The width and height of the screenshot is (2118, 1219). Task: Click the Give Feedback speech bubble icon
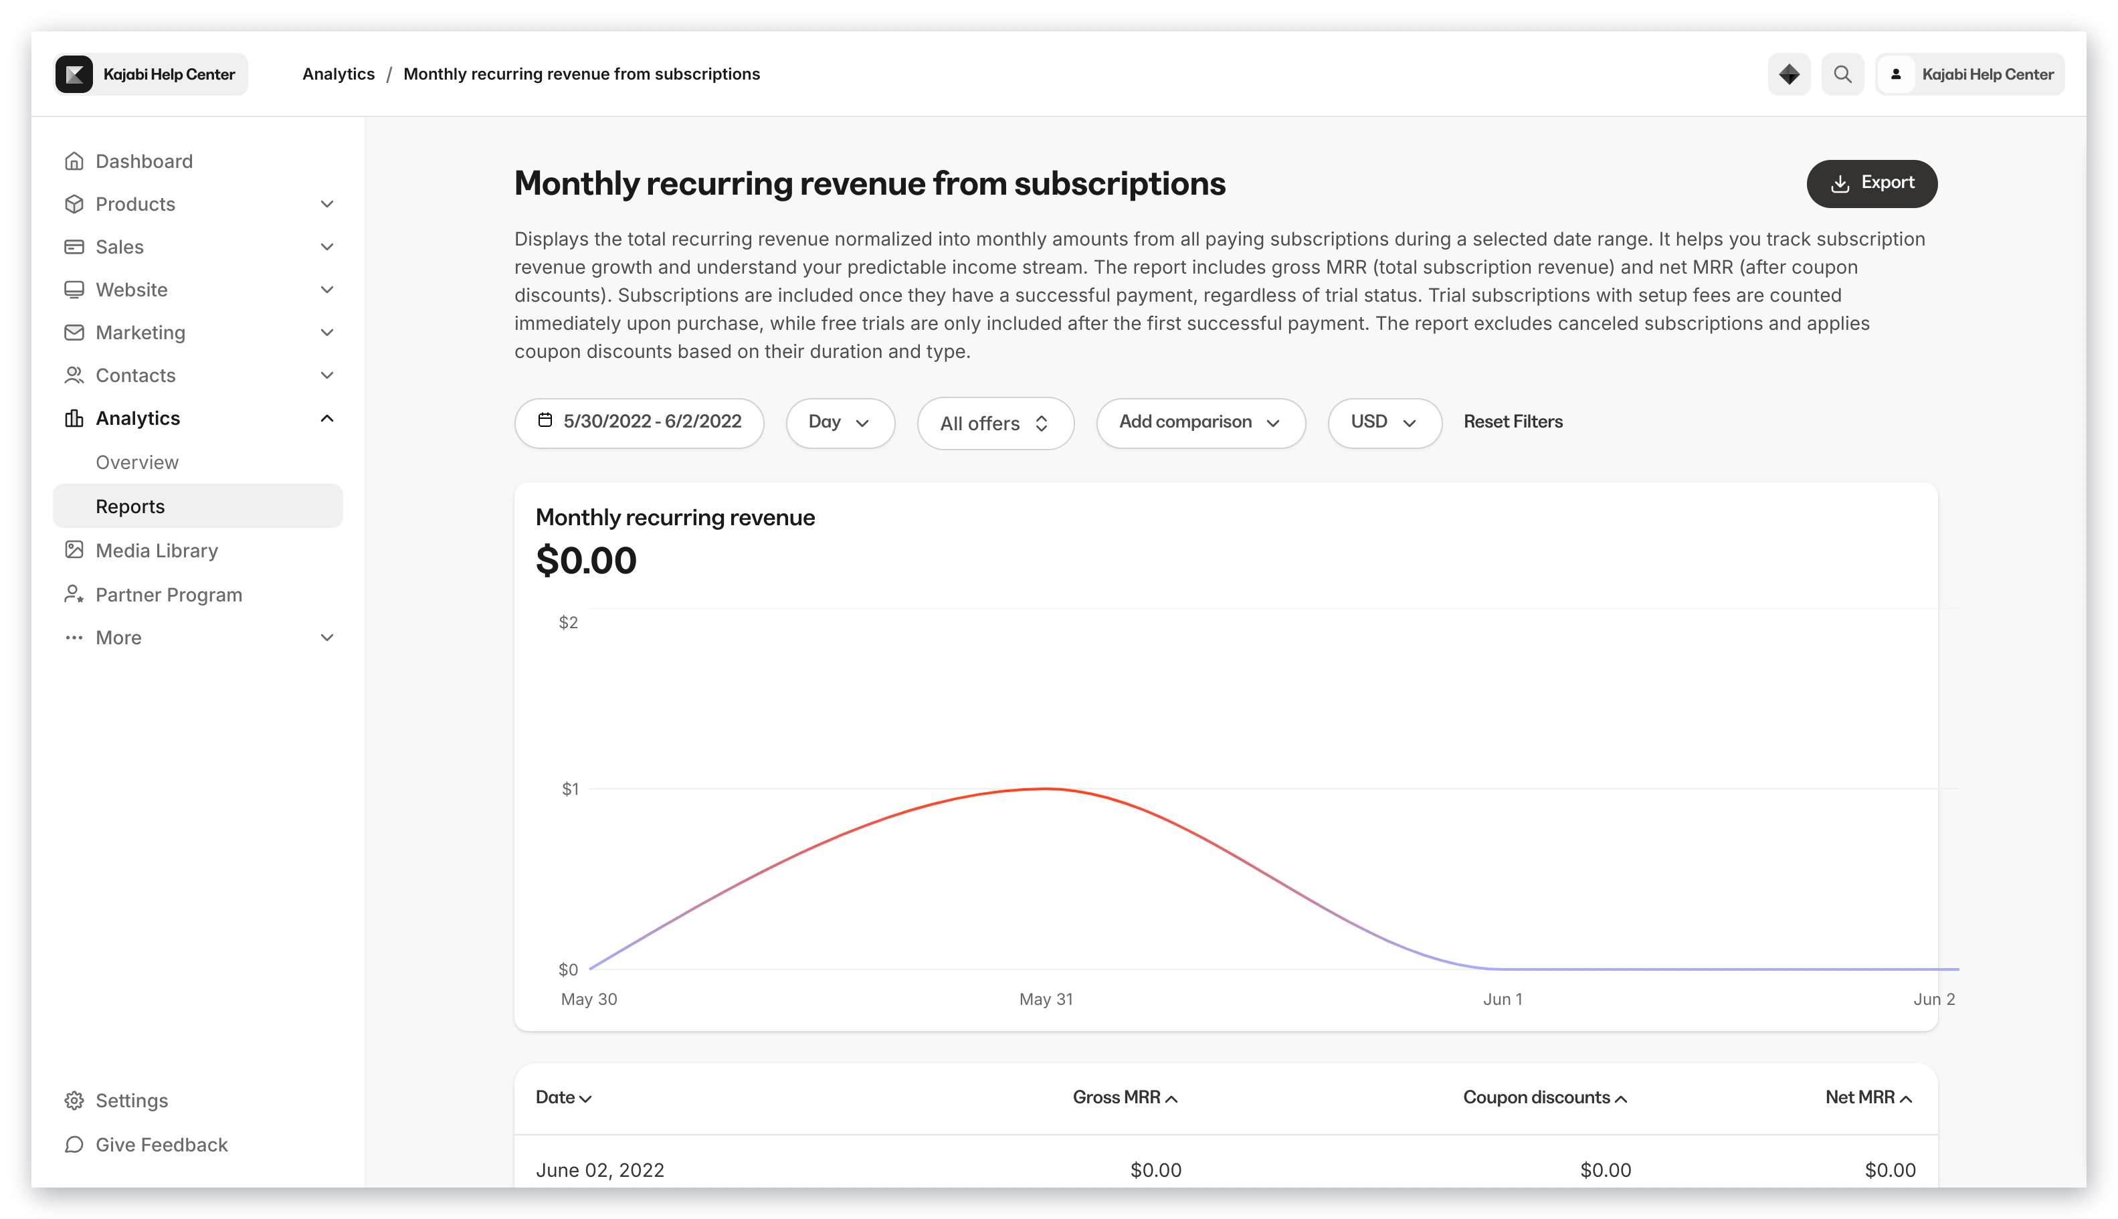pyautogui.click(x=74, y=1145)
